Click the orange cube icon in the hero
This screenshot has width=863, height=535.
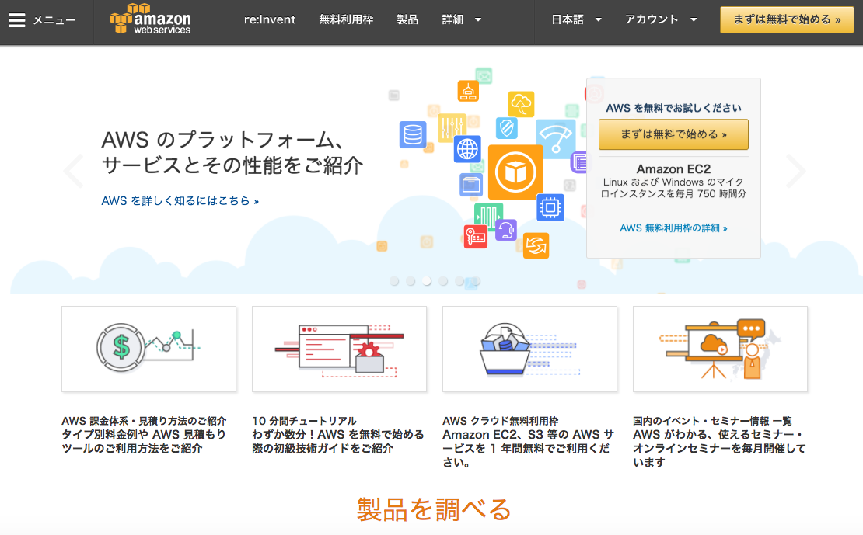[515, 172]
